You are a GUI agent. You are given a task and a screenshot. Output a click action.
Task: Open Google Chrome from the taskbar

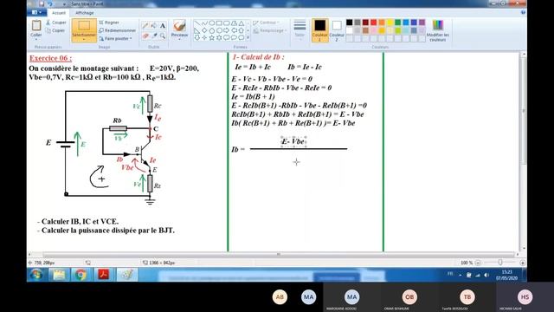tap(81, 275)
